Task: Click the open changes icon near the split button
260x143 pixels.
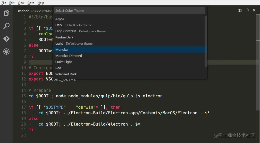Action: tap(247, 11)
